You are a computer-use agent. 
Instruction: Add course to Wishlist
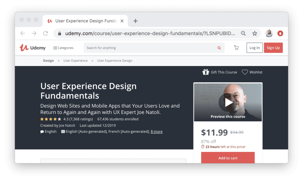point(252,72)
